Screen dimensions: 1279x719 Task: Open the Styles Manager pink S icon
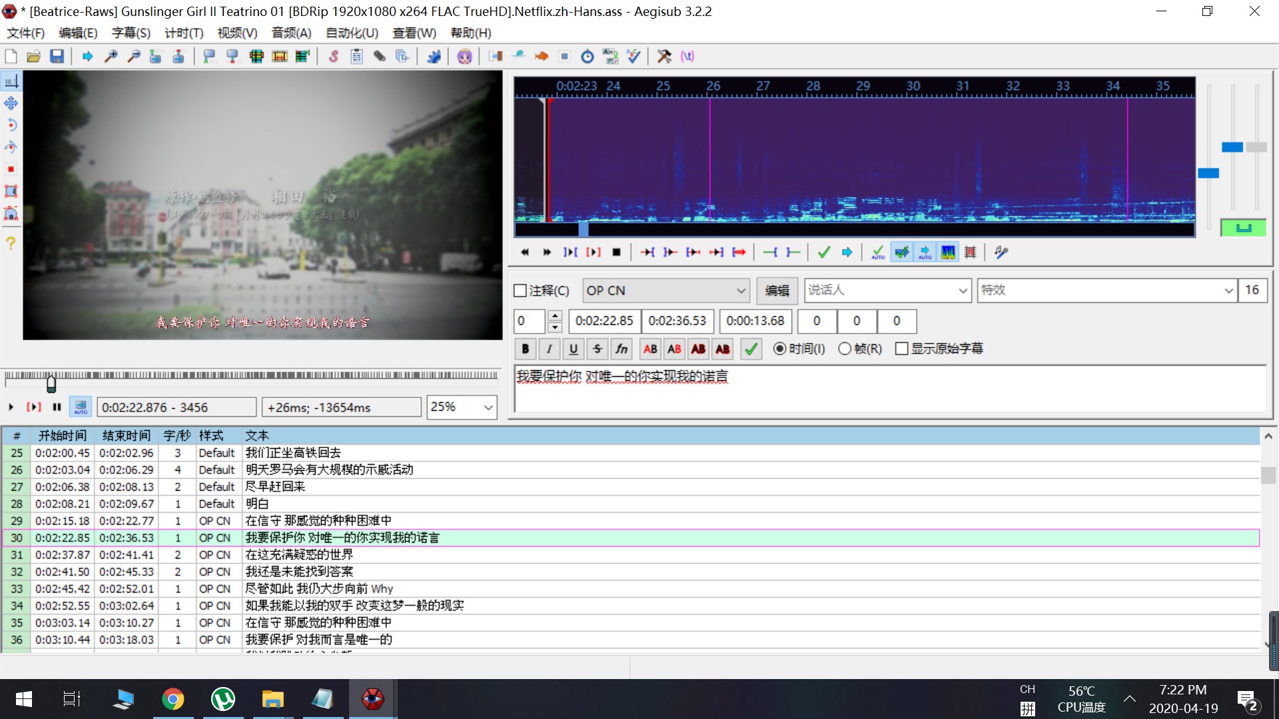coord(334,57)
